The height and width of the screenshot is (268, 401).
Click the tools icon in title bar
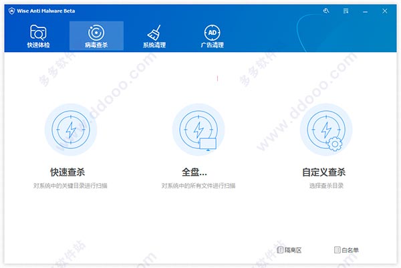326,11
